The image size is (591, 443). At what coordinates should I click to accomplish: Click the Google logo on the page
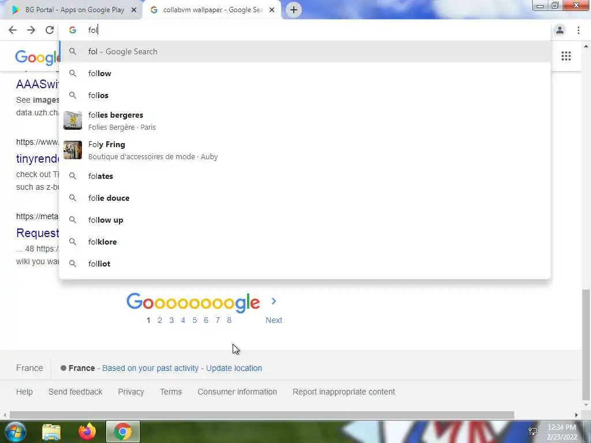tap(37, 57)
